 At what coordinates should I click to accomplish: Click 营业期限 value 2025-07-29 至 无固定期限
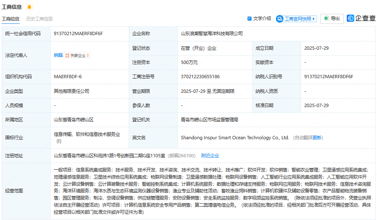click(x=208, y=91)
